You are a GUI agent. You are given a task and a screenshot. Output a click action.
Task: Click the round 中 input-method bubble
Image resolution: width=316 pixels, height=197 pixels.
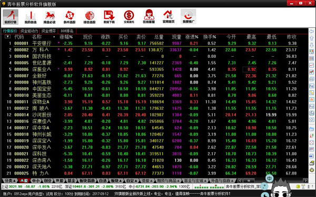tap(269, 178)
